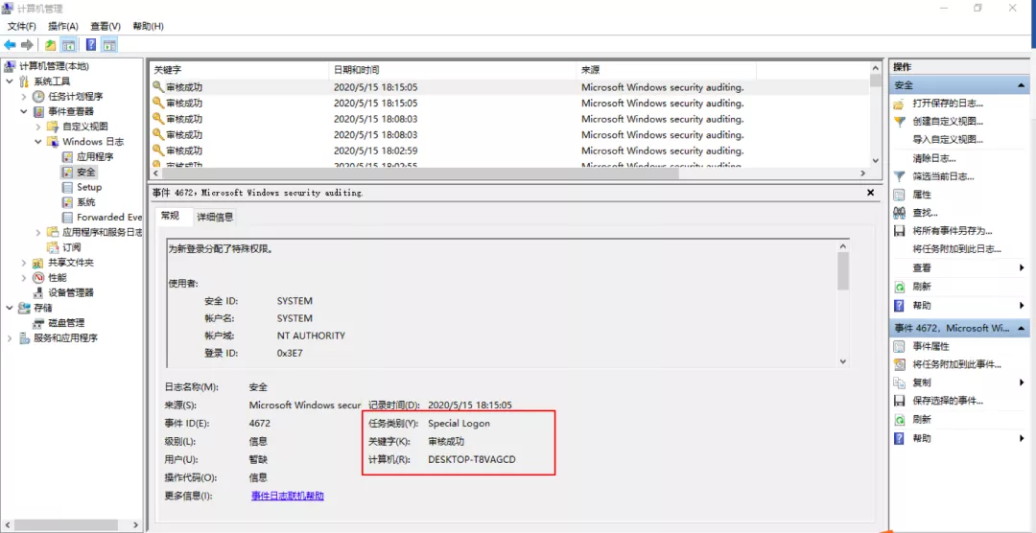The width and height of the screenshot is (1036, 533).
Task: Open the 事件日志联机帮助 link
Action: (x=288, y=496)
